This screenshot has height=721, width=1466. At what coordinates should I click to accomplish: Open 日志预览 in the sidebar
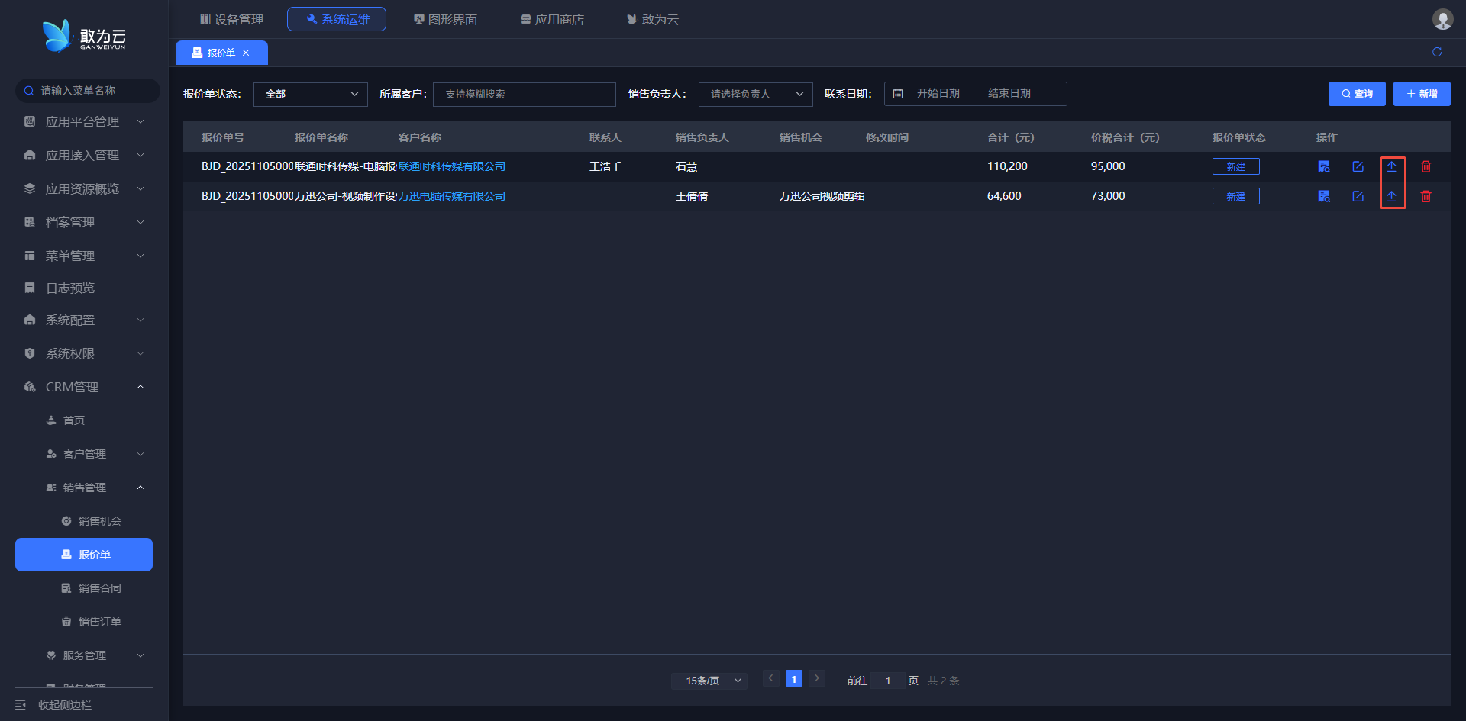pos(84,288)
